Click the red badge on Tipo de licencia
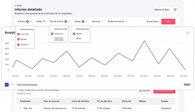 click(x=66, y=21)
